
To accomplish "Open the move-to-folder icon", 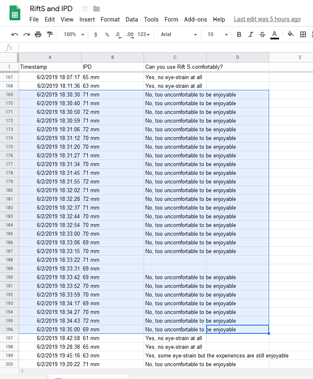I will (x=96, y=9).
